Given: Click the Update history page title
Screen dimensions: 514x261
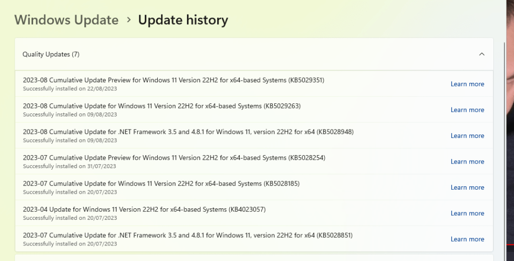Looking at the screenshot, I should point(183,20).
